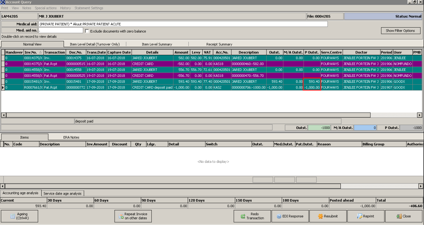Open the Receipt Summary tab
Viewport: 424px width, 225px height.
(219, 44)
